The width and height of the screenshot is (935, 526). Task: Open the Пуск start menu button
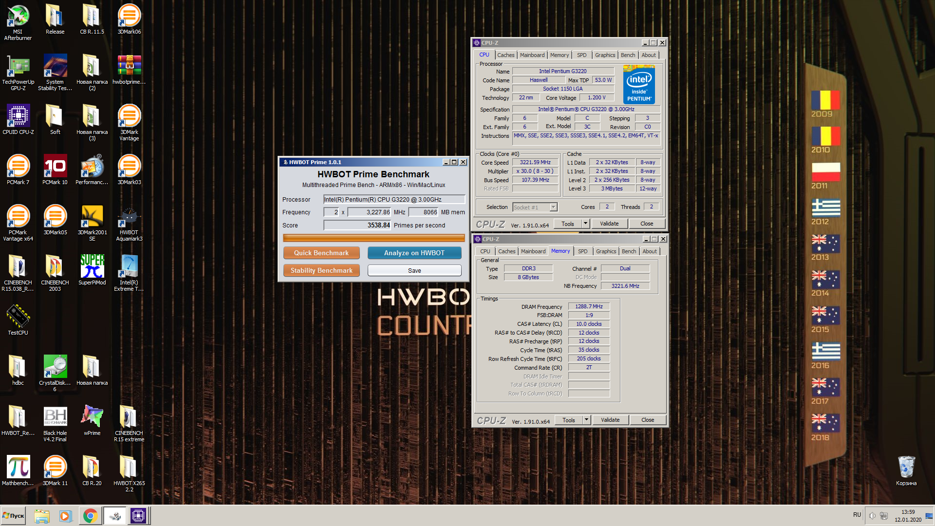point(13,516)
